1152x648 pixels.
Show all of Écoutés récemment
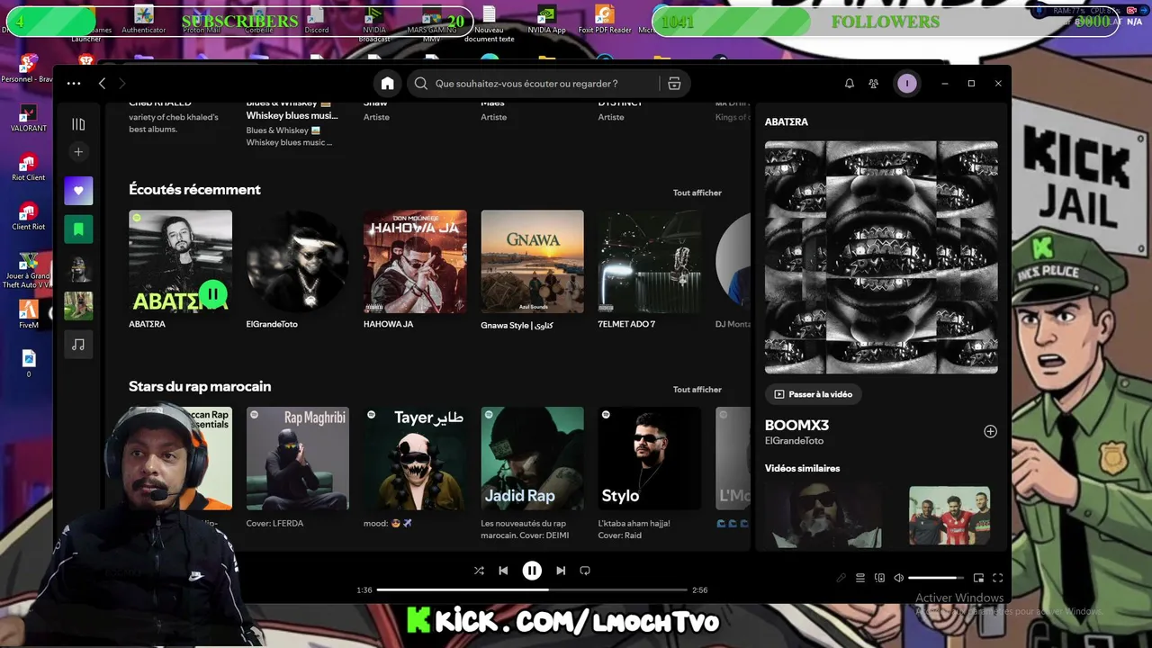[x=697, y=193]
